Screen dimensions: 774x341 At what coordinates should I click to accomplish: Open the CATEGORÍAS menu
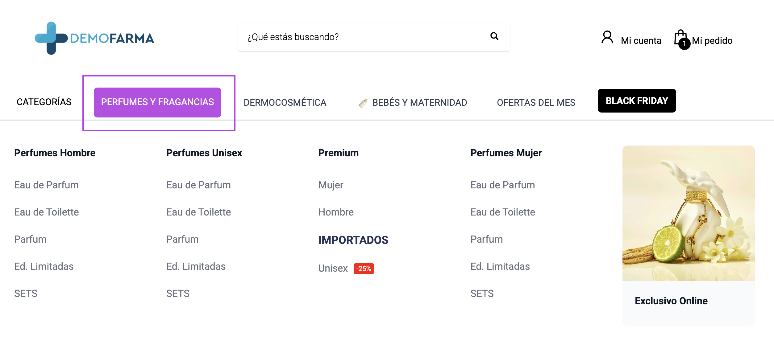tap(44, 102)
